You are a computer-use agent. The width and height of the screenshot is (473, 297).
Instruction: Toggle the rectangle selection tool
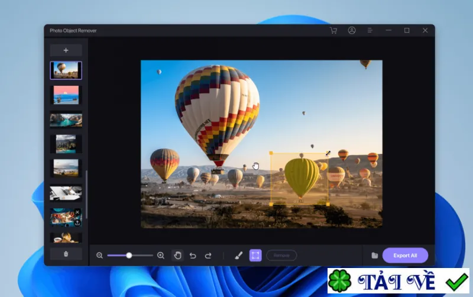tap(255, 256)
